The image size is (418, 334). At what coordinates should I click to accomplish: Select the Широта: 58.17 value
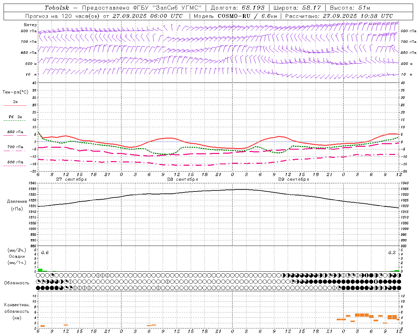click(x=297, y=8)
